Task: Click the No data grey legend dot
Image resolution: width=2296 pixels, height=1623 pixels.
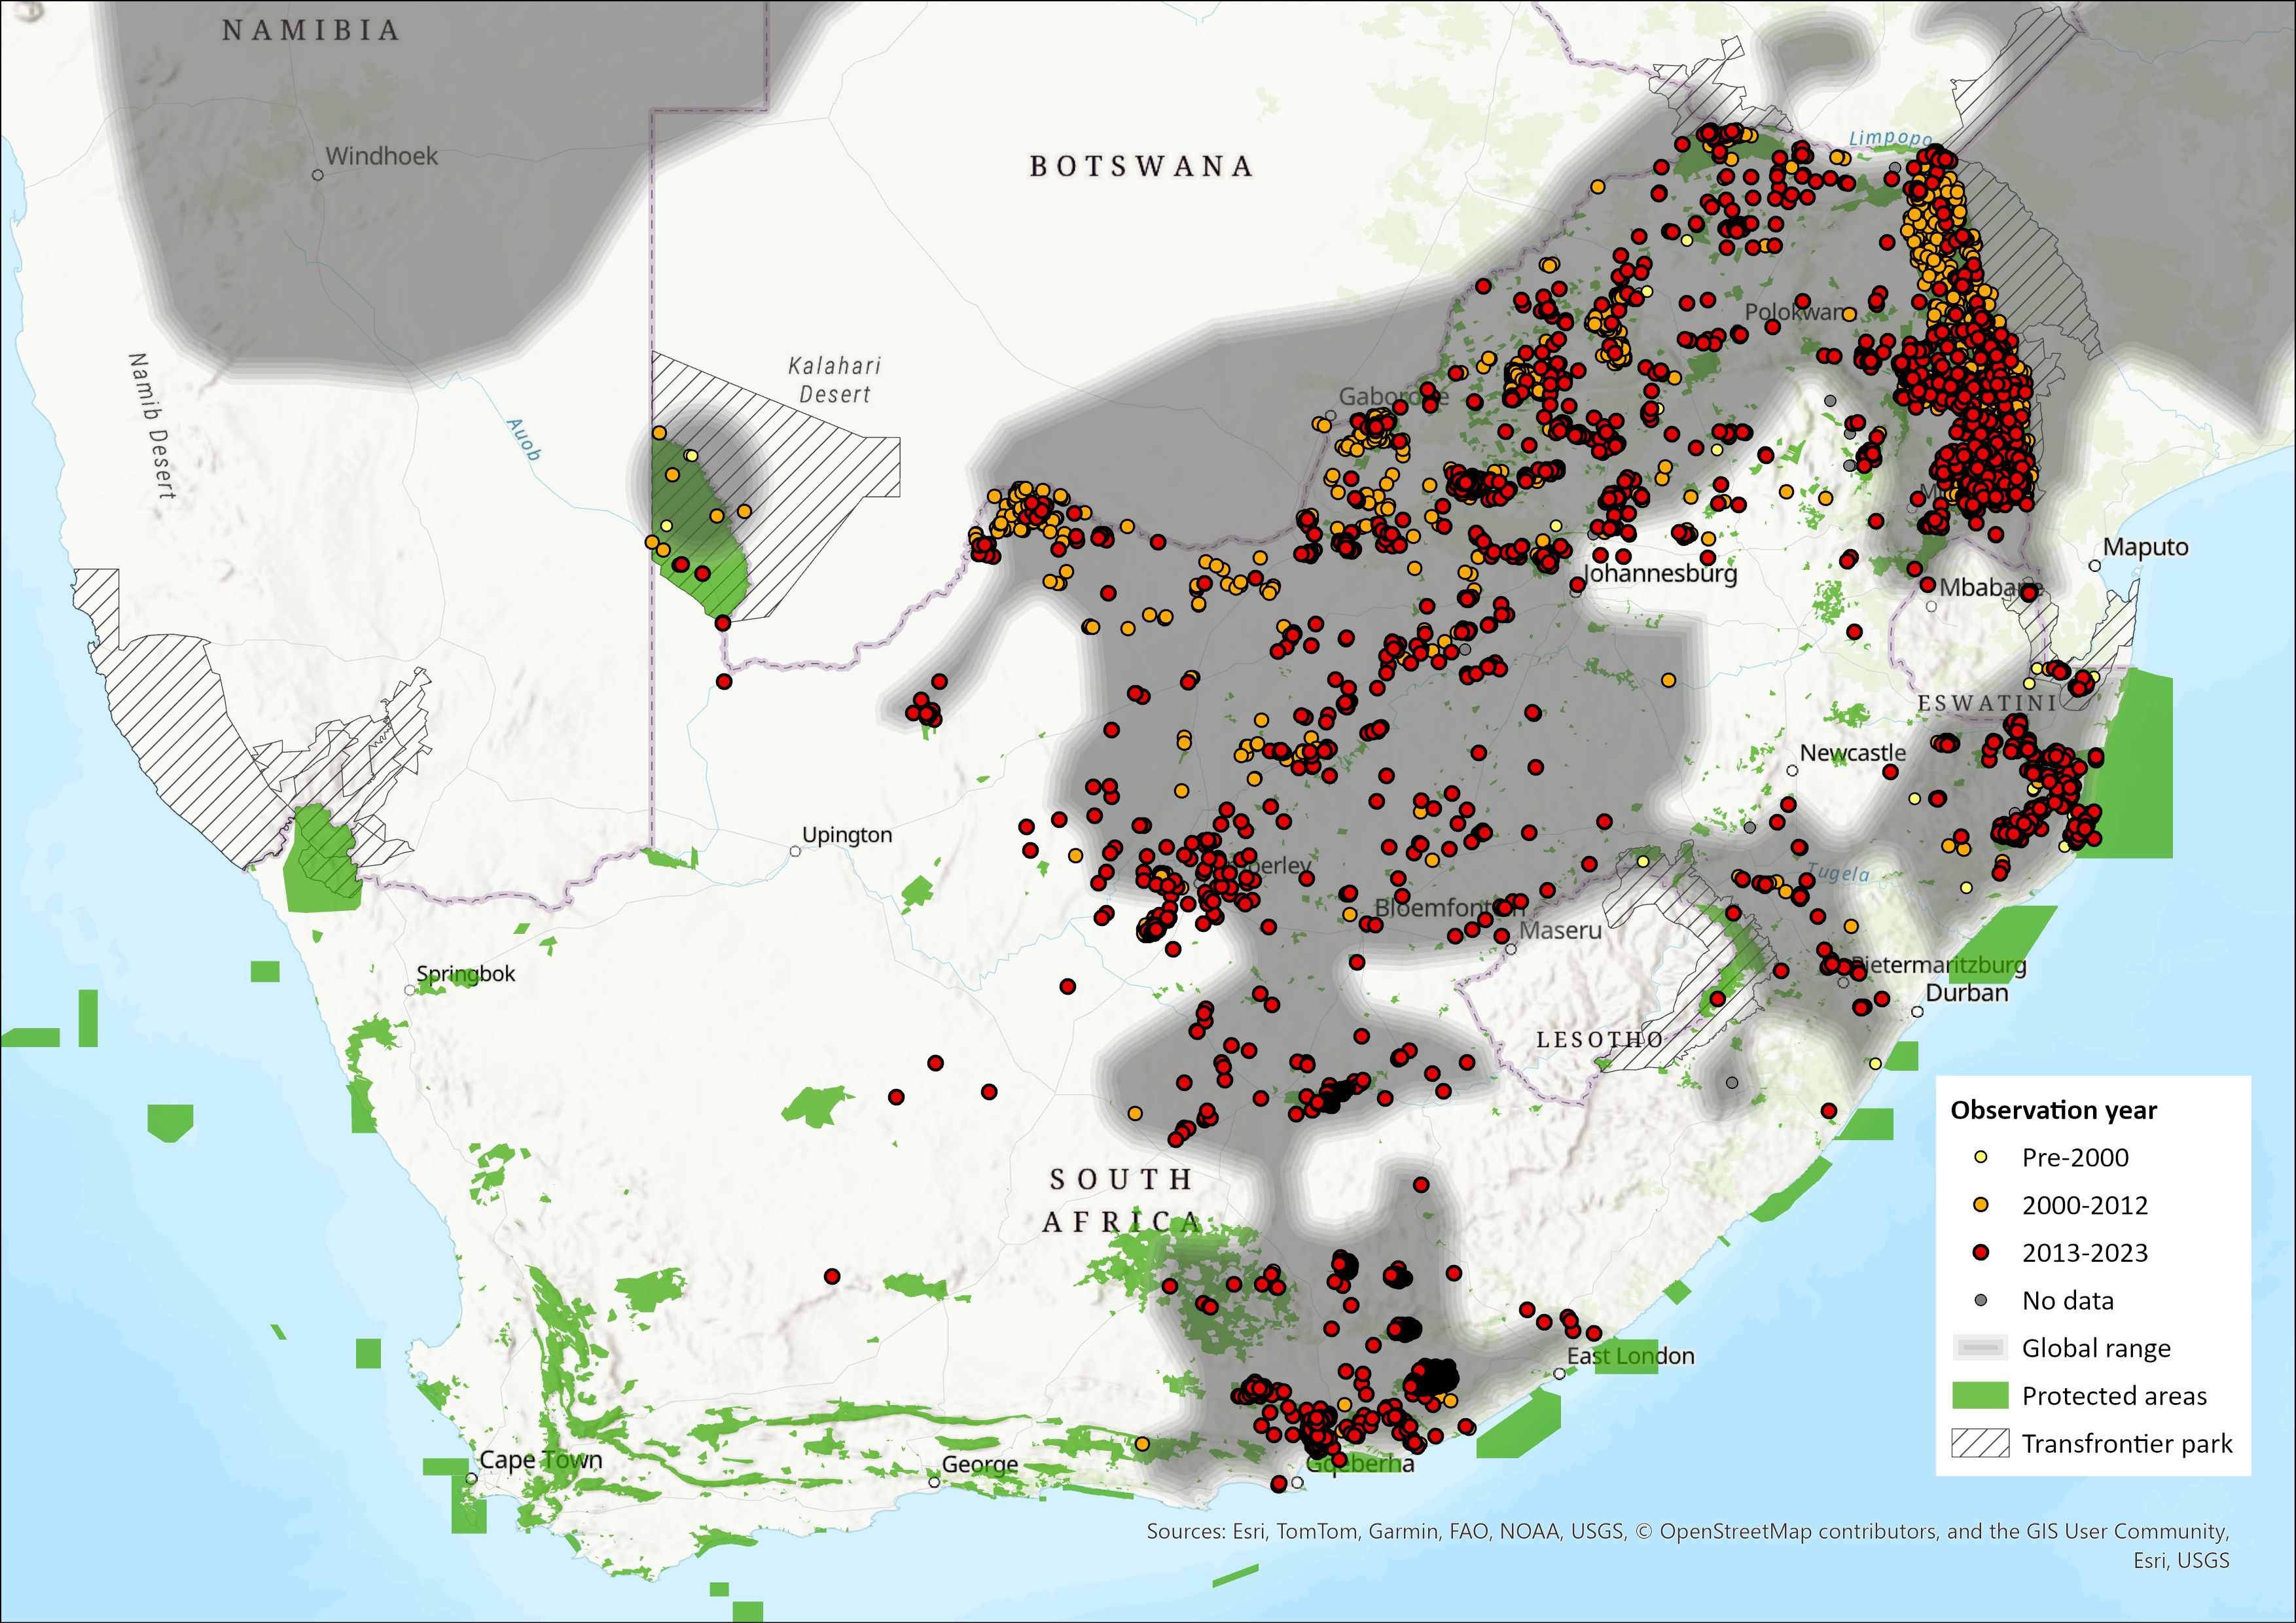Action: pos(1980,1300)
